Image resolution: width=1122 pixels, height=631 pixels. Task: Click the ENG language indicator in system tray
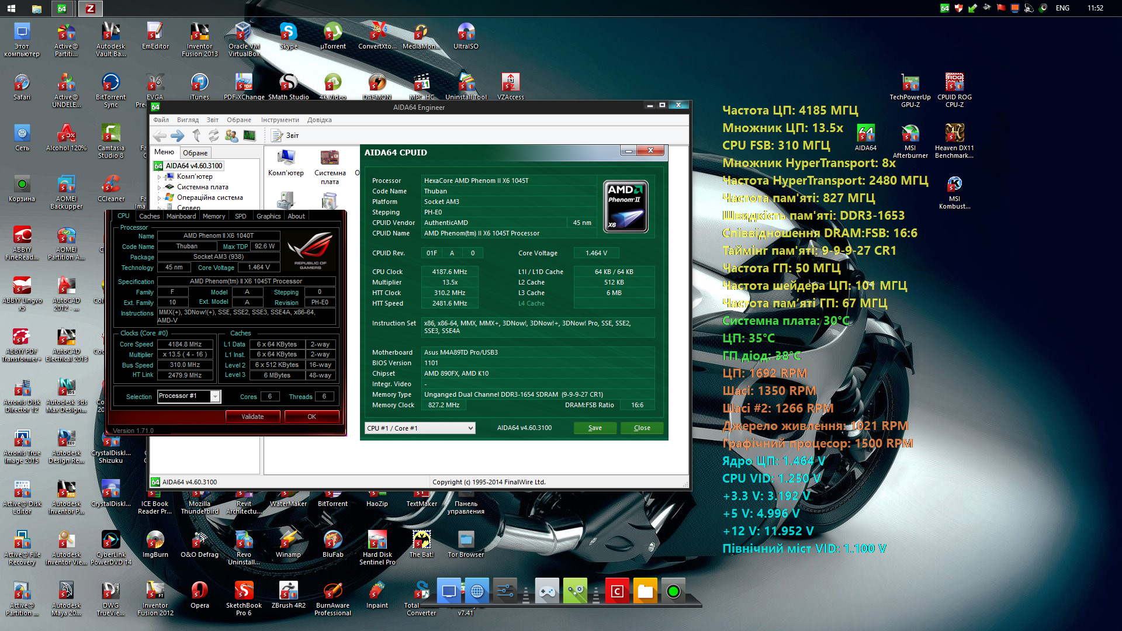[1062, 8]
